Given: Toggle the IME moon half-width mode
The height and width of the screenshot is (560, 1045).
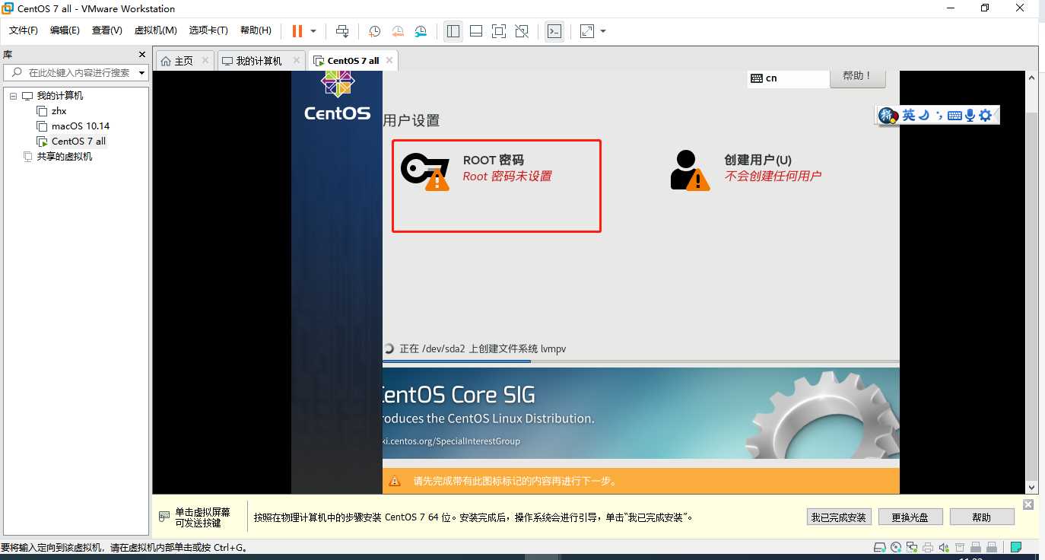Looking at the screenshot, I should [924, 116].
